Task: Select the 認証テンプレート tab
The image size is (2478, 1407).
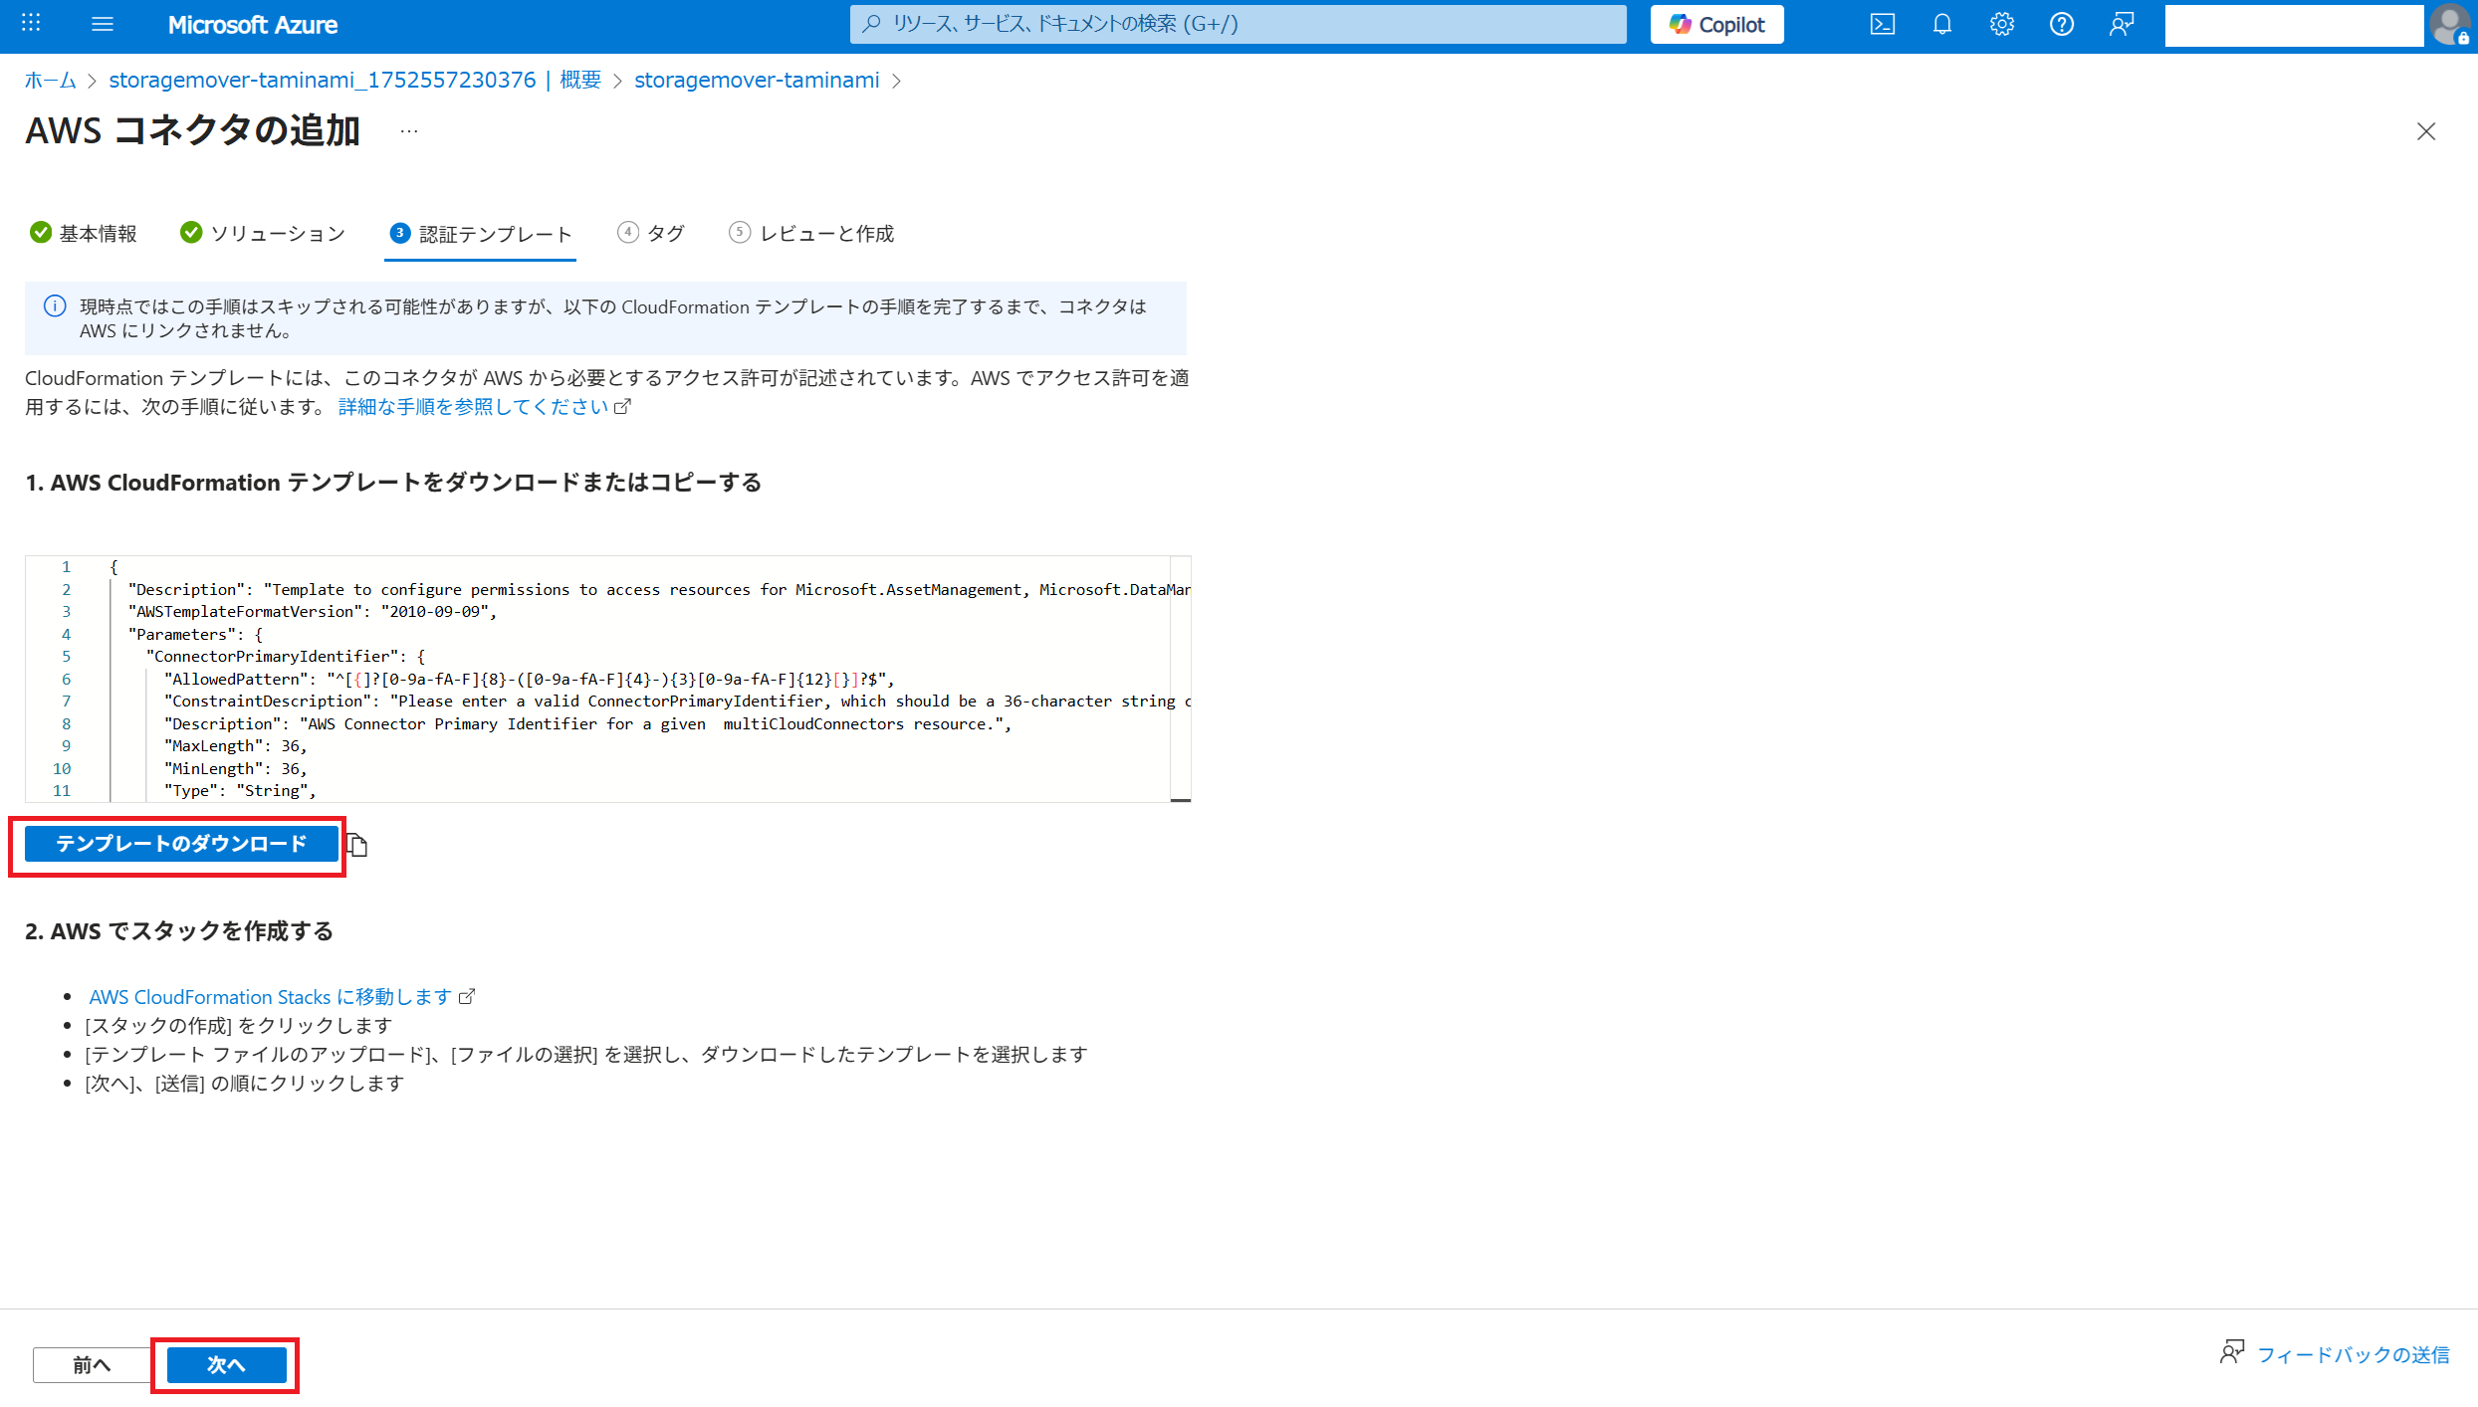Action: click(481, 234)
